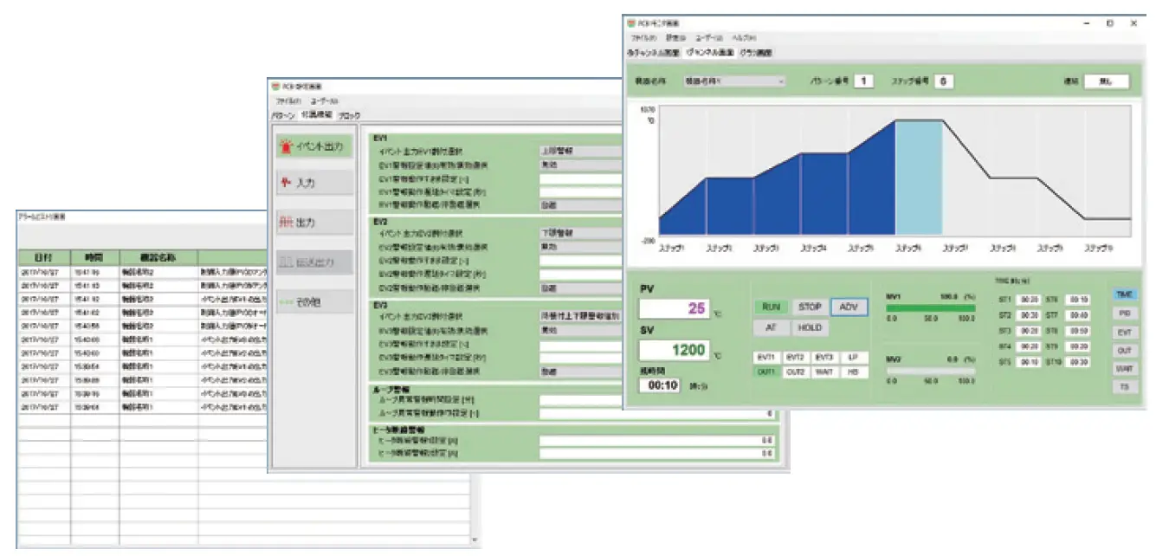This screenshot has height=556, width=1169.
Task: Open ファイル menu in monitor window
Action: click(643, 38)
